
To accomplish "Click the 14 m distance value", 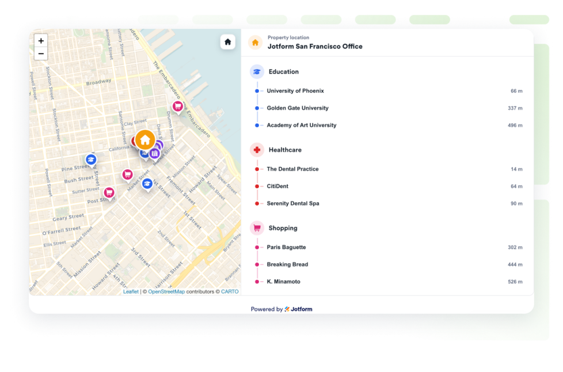I will (516, 169).
